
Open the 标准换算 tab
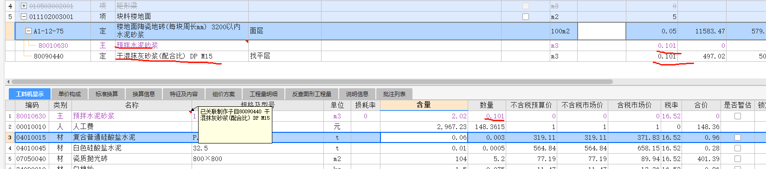pos(107,94)
